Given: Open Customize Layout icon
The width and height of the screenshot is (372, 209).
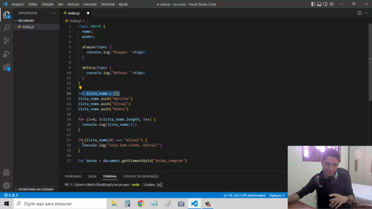Looking at the screenshot, I should [331, 4].
